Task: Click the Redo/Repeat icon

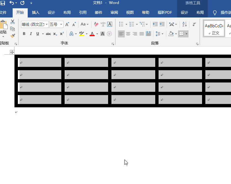Action: (22, 3)
